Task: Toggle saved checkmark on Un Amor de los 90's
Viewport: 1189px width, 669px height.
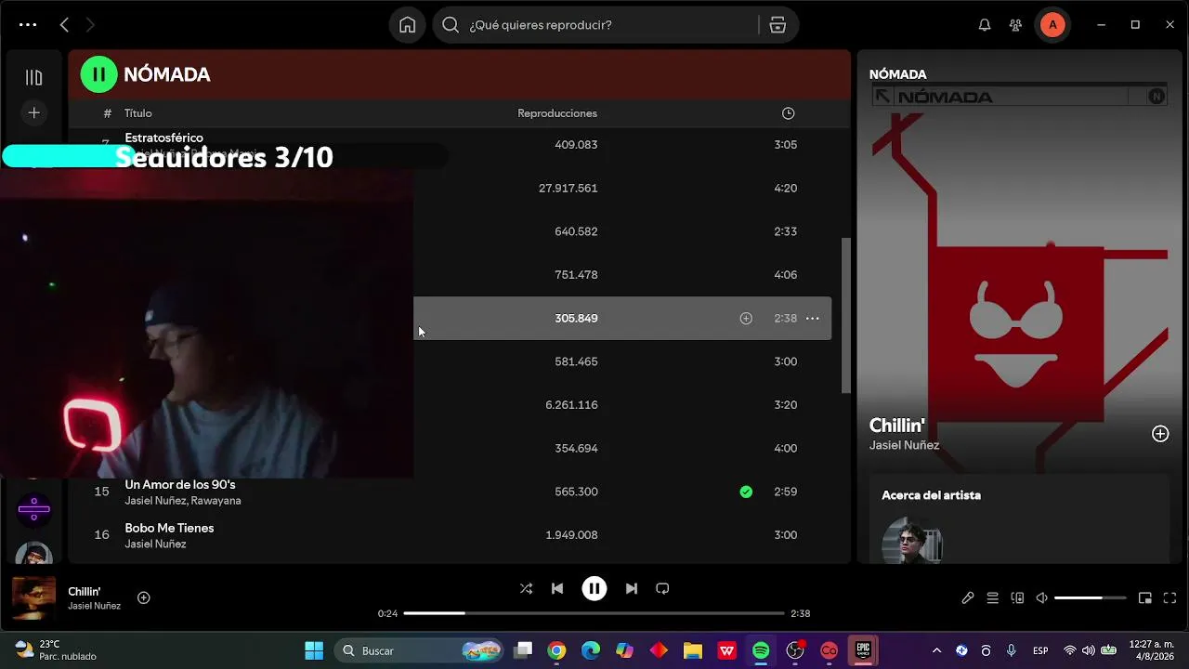Action: [x=746, y=492]
